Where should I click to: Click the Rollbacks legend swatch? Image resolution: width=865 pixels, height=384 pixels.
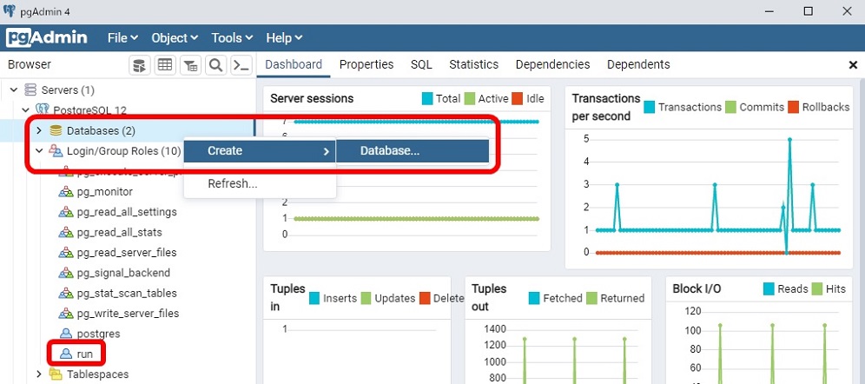coord(793,107)
